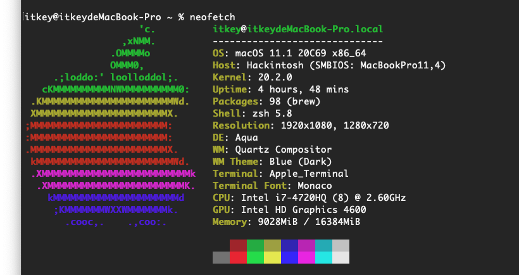Pick the dark magenta palette swatch

(x=307, y=245)
